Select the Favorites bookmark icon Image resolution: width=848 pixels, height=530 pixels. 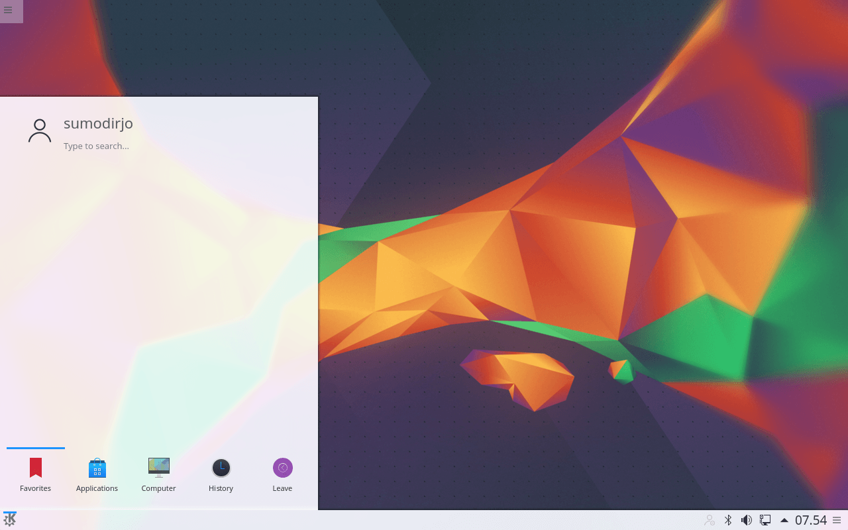pos(35,467)
